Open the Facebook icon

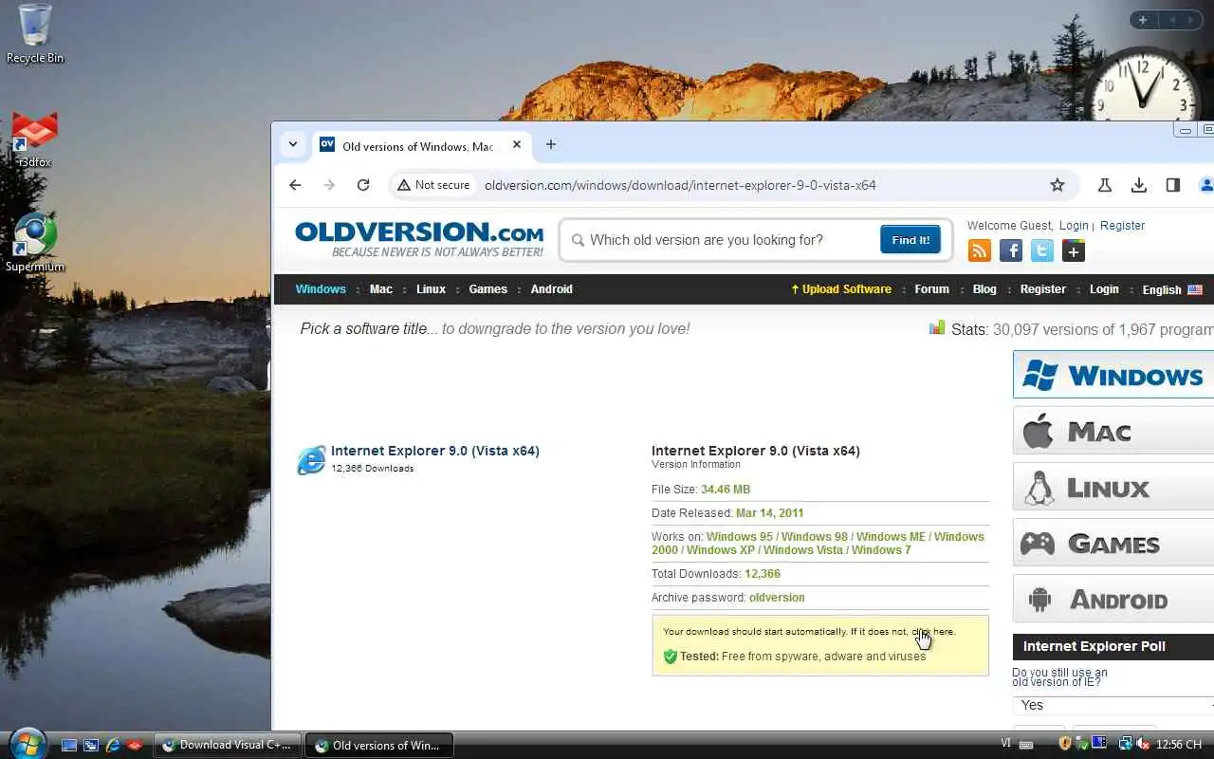tap(1011, 250)
